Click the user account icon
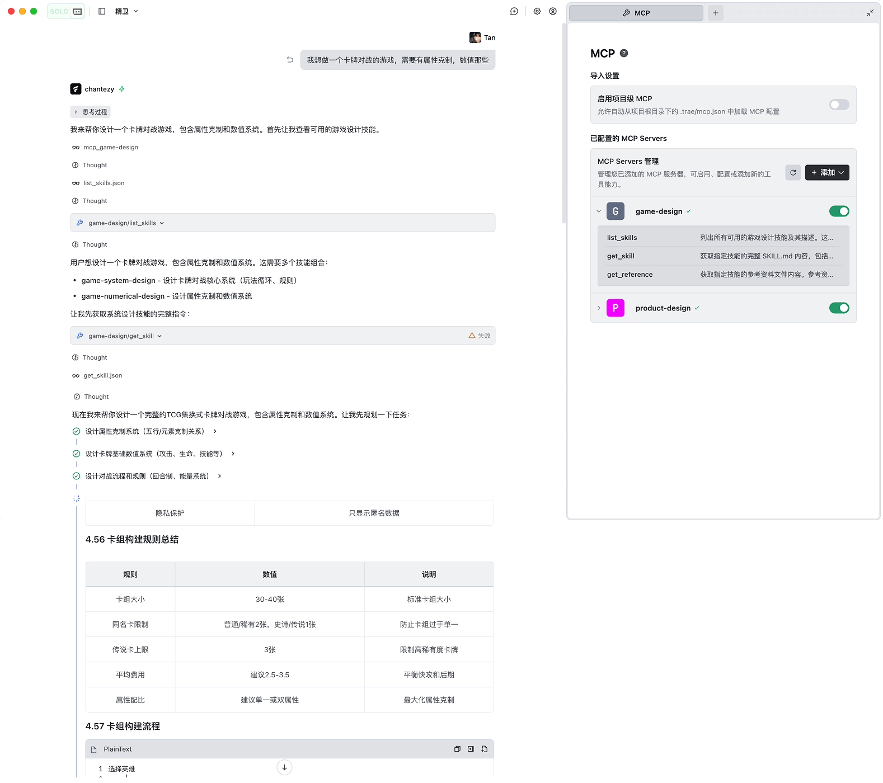The height and width of the screenshot is (783, 883). pyautogui.click(x=553, y=11)
